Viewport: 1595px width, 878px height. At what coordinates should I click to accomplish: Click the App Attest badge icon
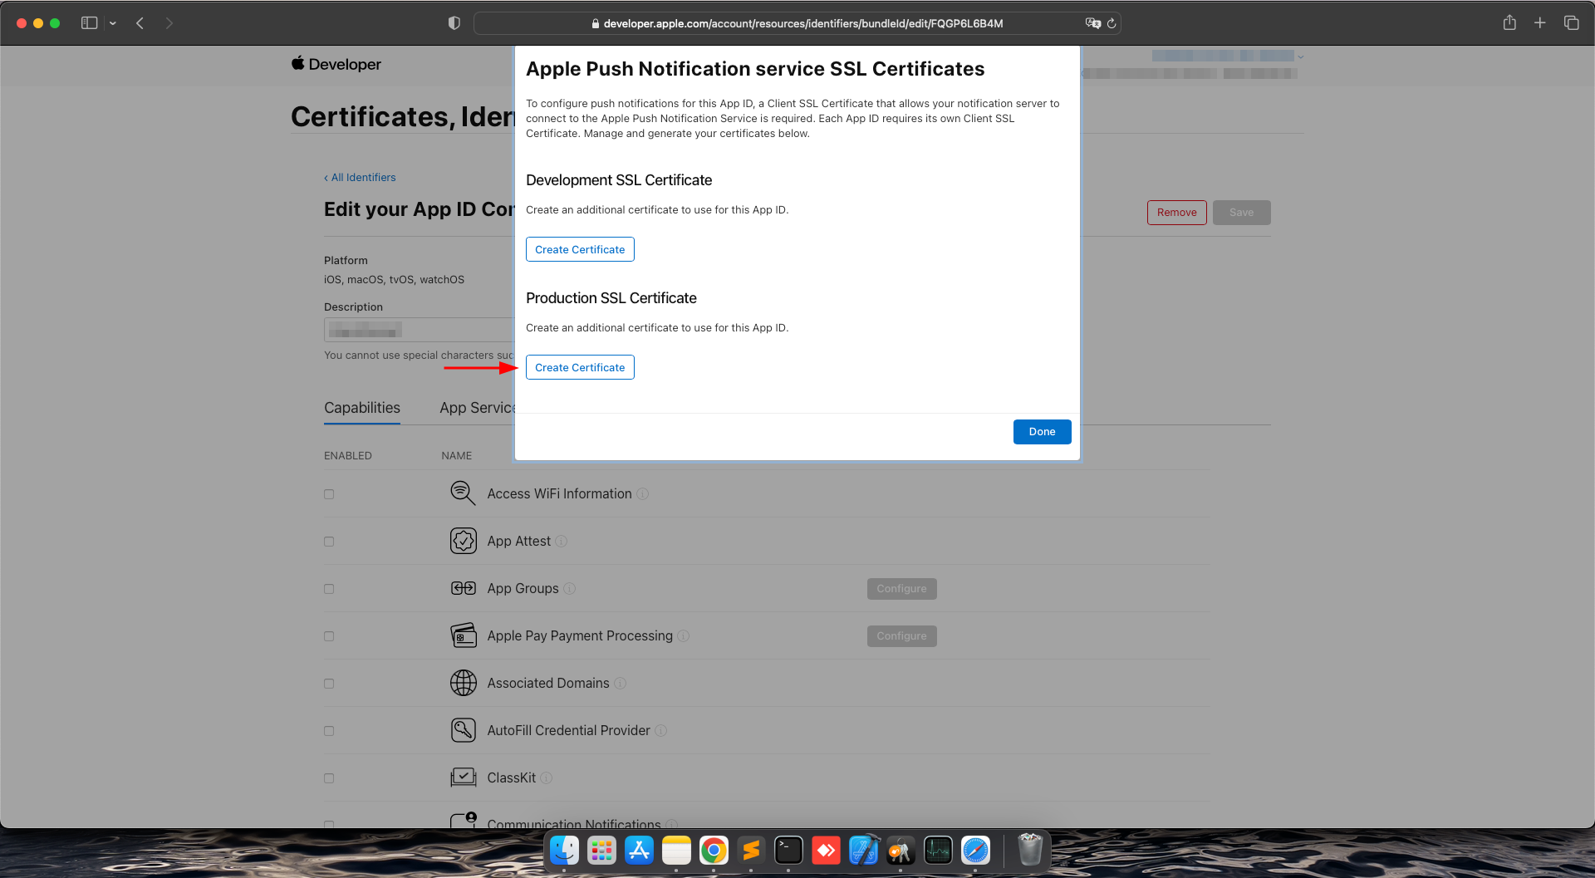pos(463,541)
